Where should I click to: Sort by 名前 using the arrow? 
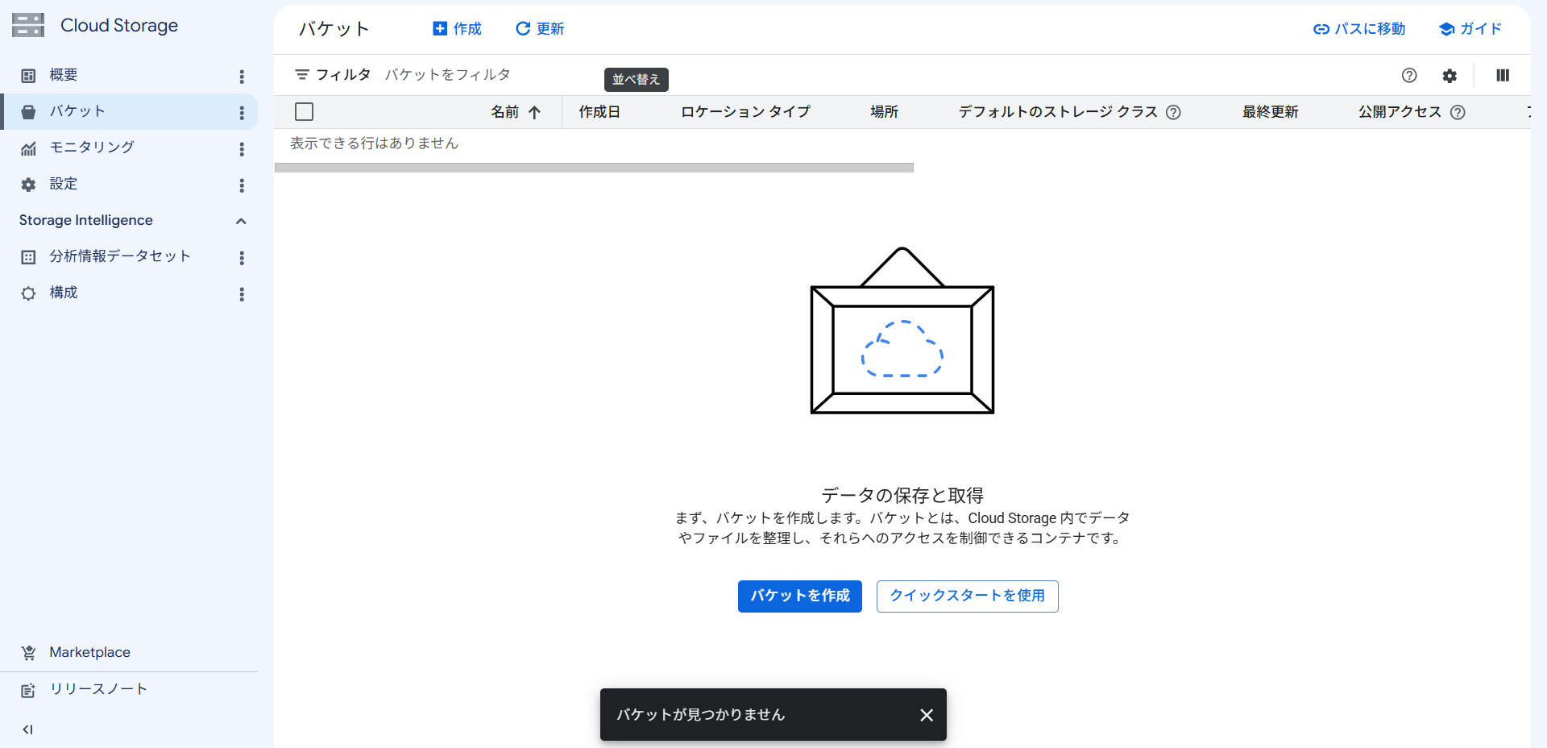pos(534,112)
